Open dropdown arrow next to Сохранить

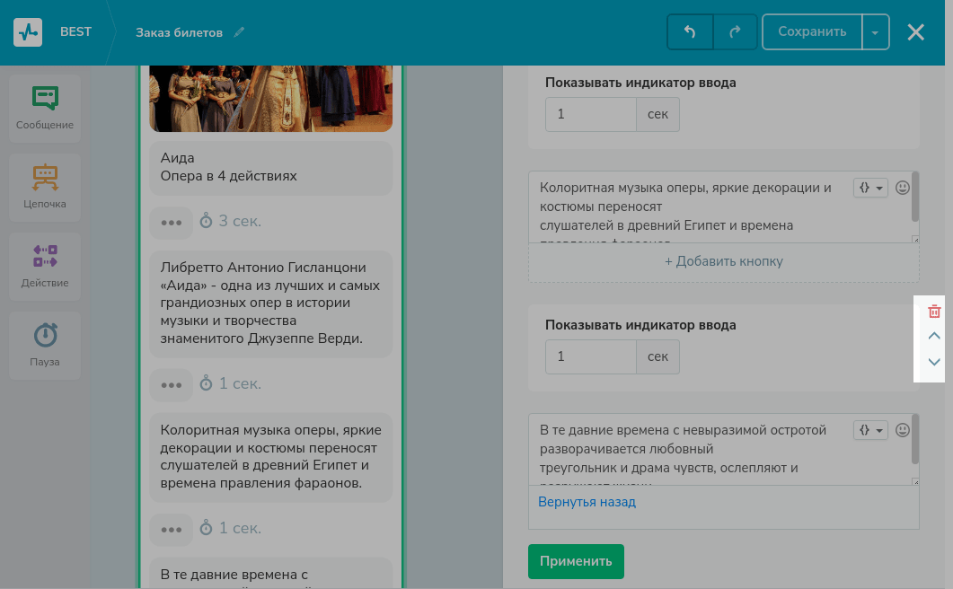point(876,32)
